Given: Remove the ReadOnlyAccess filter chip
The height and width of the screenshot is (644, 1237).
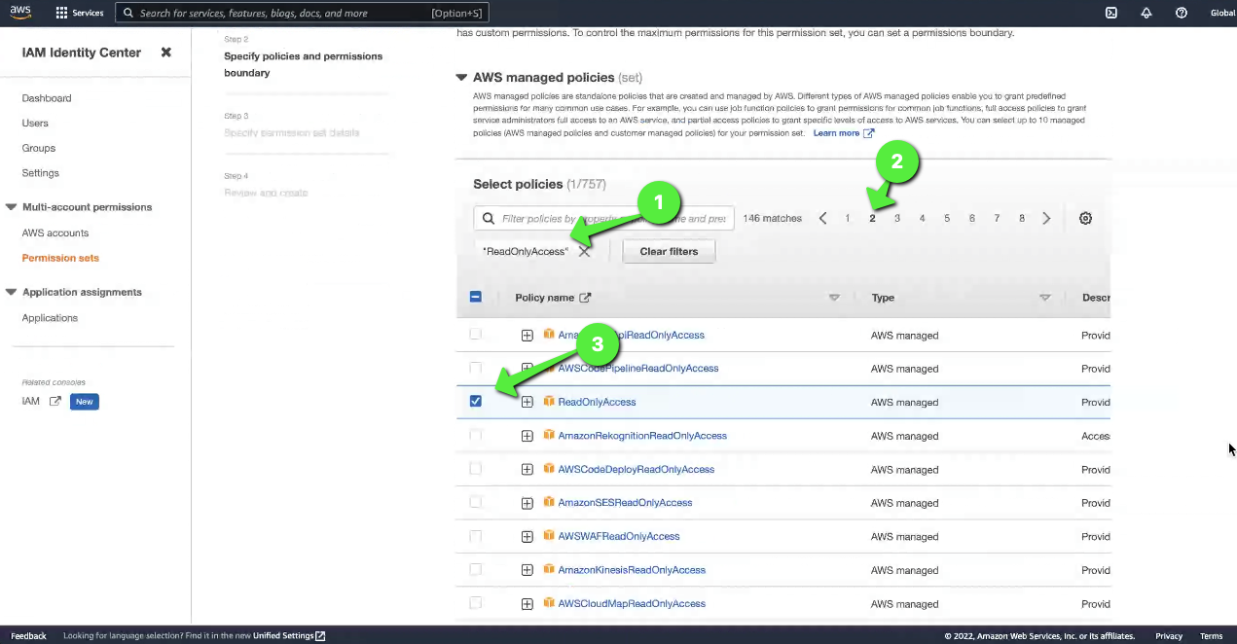Looking at the screenshot, I should 584,251.
